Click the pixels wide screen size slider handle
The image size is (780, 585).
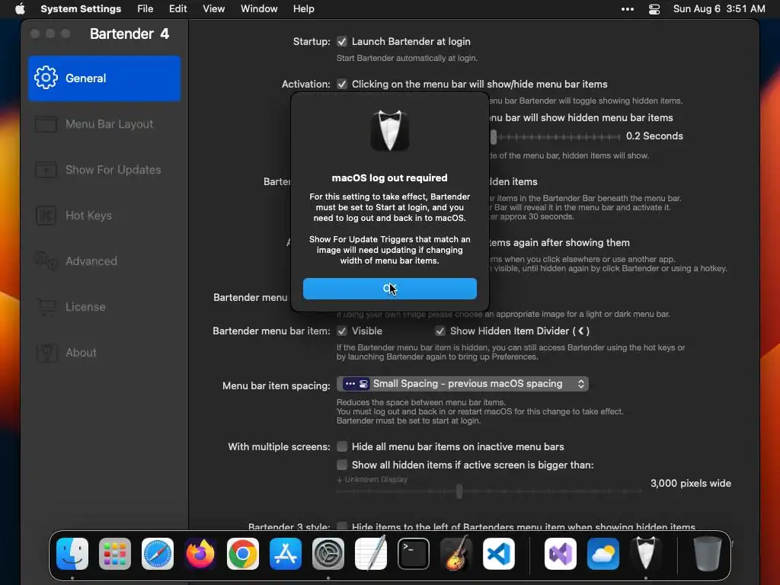pos(459,491)
